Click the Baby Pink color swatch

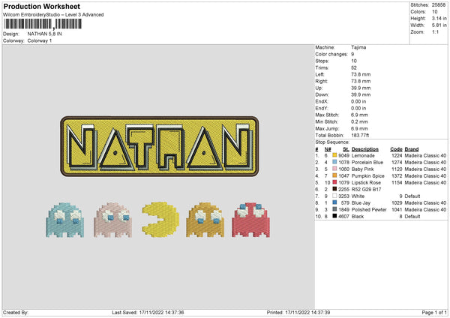point(334,169)
